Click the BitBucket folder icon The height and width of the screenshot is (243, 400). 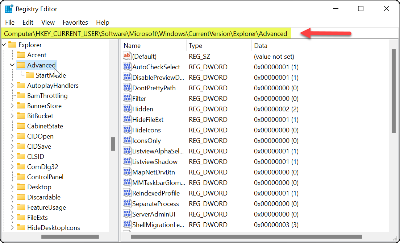(x=21, y=116)
